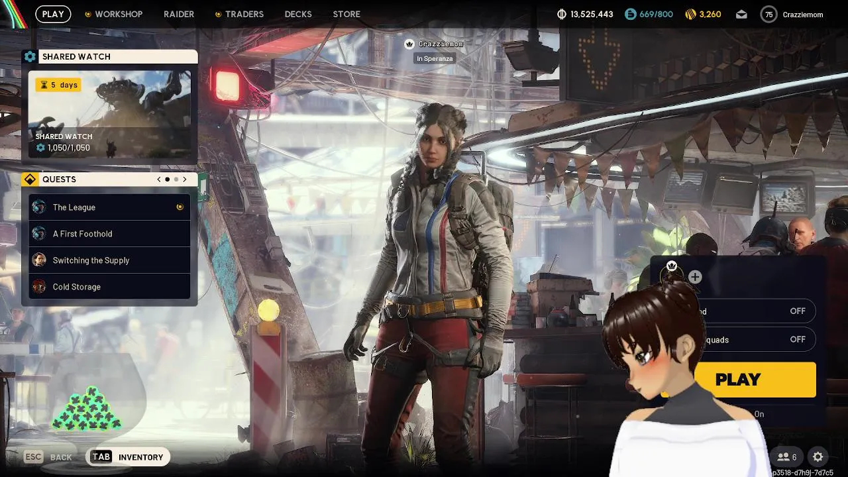Open Inventory with the TAB button
This screenshot has height=477, width=848.
tap(128, 457)
